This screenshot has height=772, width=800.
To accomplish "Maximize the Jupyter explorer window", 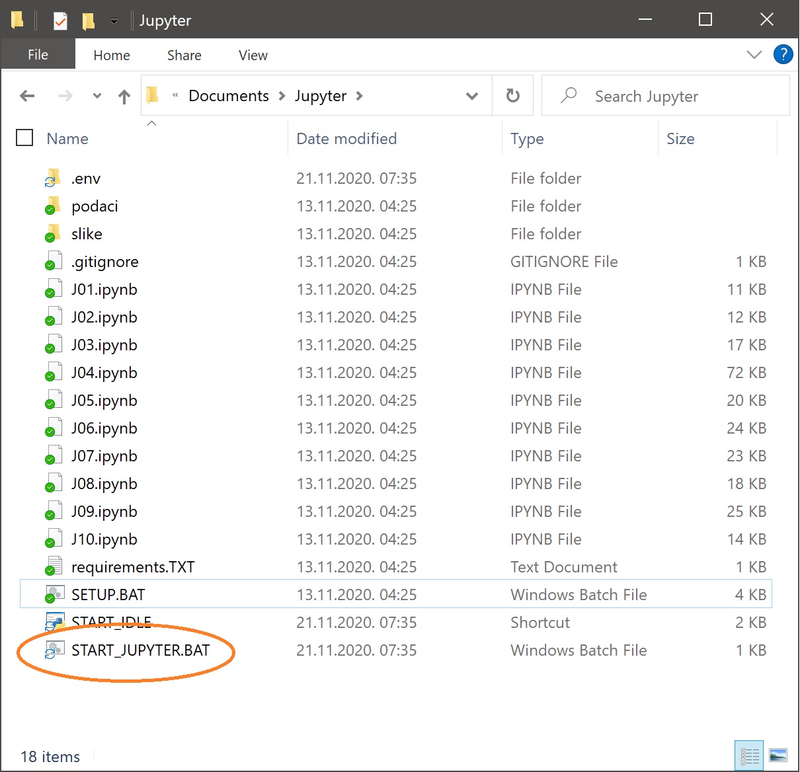I will [x=705, y=19].
